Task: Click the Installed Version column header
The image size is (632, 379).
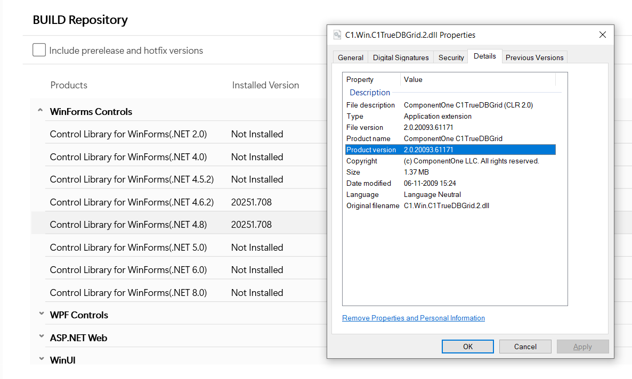Action: pyautogui.click(x=265, y=85)
